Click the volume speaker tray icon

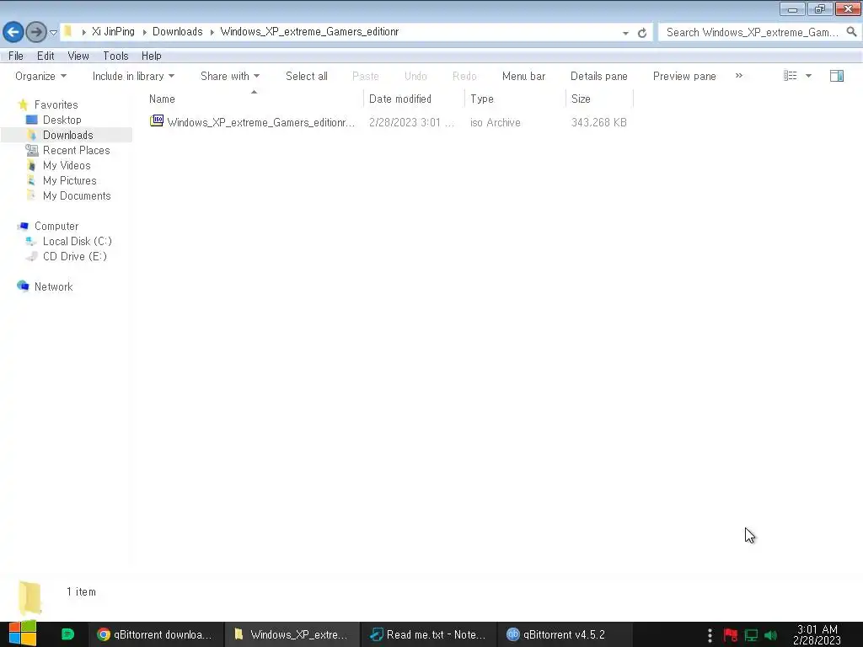[770, 635]
